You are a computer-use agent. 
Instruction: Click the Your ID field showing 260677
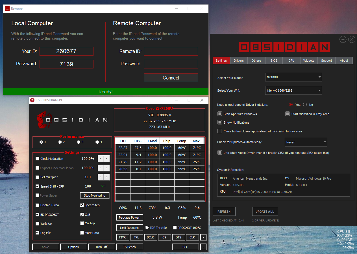(66, 51)
